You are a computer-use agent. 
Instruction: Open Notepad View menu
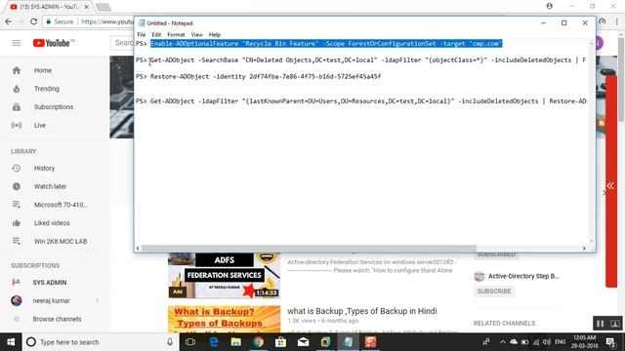(x=197, y=35)
